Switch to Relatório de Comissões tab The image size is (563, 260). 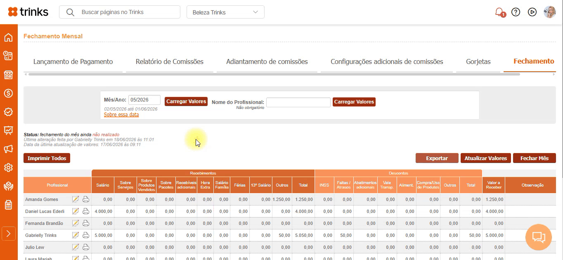coord(170,61)
